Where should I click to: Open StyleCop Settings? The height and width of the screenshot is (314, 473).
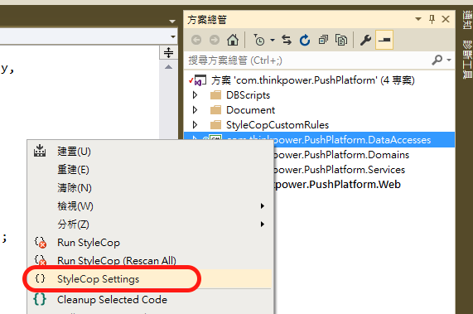[x=150, y=278]
